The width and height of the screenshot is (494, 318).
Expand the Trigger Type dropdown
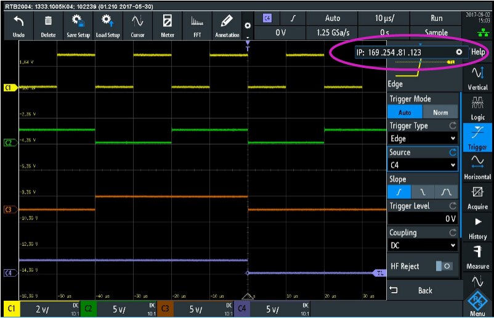pyautogui.click(x=423, y=139)
